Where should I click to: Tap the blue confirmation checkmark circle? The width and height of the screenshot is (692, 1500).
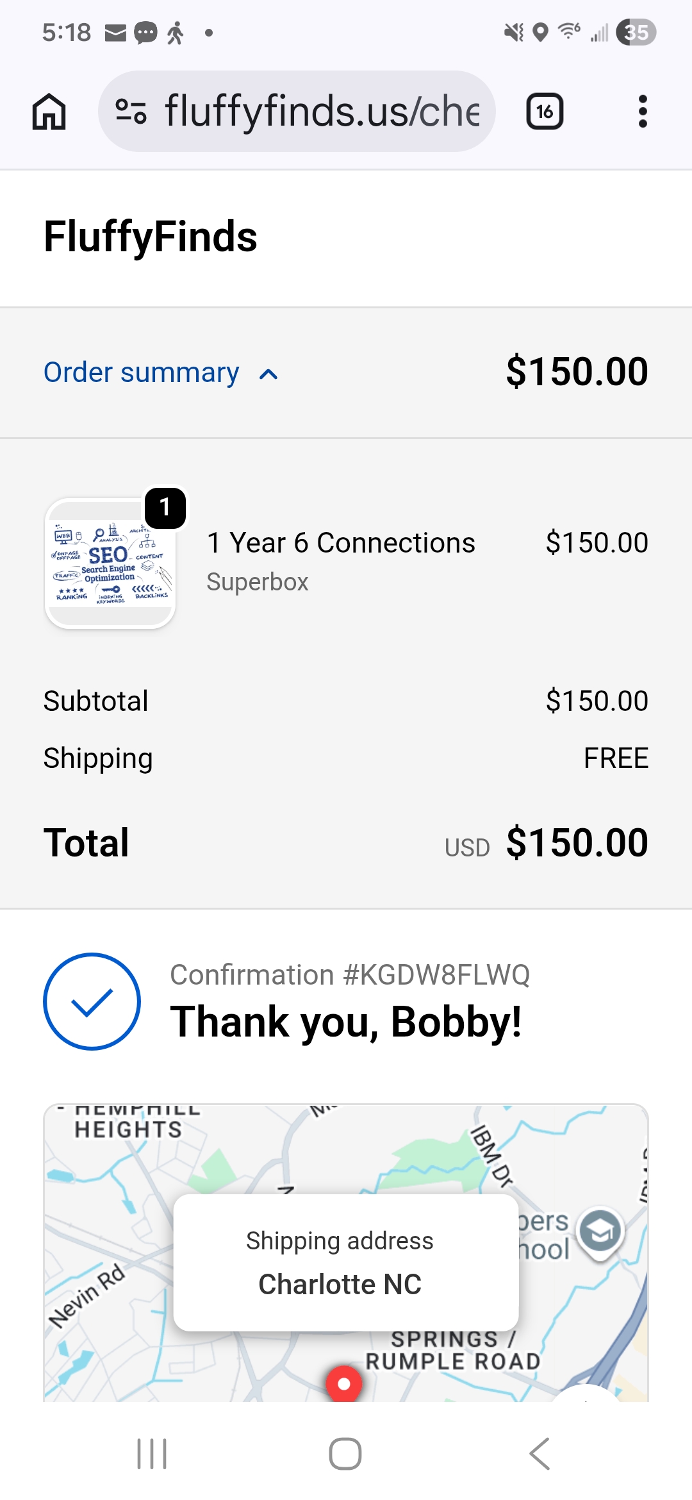92,1001
